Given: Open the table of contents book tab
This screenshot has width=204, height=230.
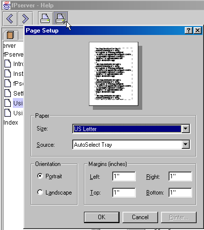Looking at the screenshot, I should [x=10, y=35].
